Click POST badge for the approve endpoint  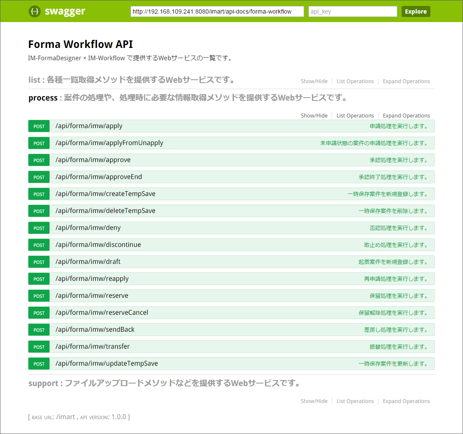[x=39, y=160]
